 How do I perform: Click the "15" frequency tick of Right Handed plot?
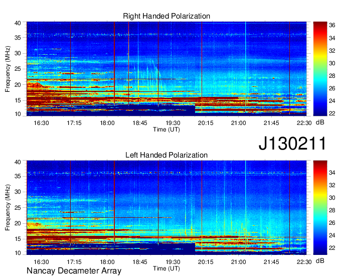tap(18, 100)
